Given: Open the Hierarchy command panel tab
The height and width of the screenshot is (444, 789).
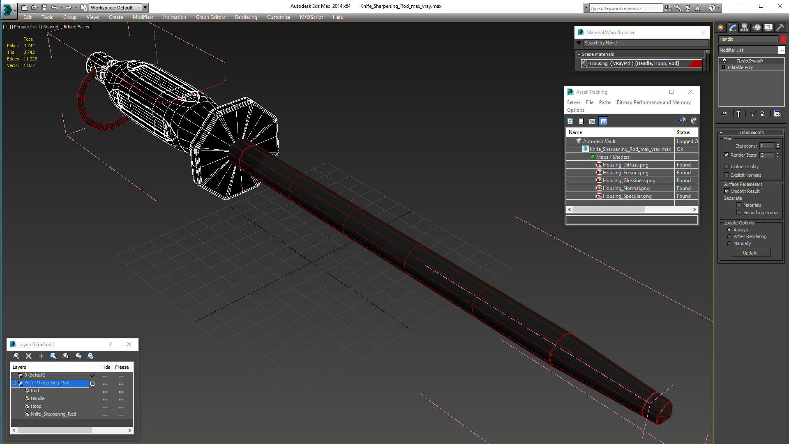Looking at the screenshot, I should tap(744, 28).
